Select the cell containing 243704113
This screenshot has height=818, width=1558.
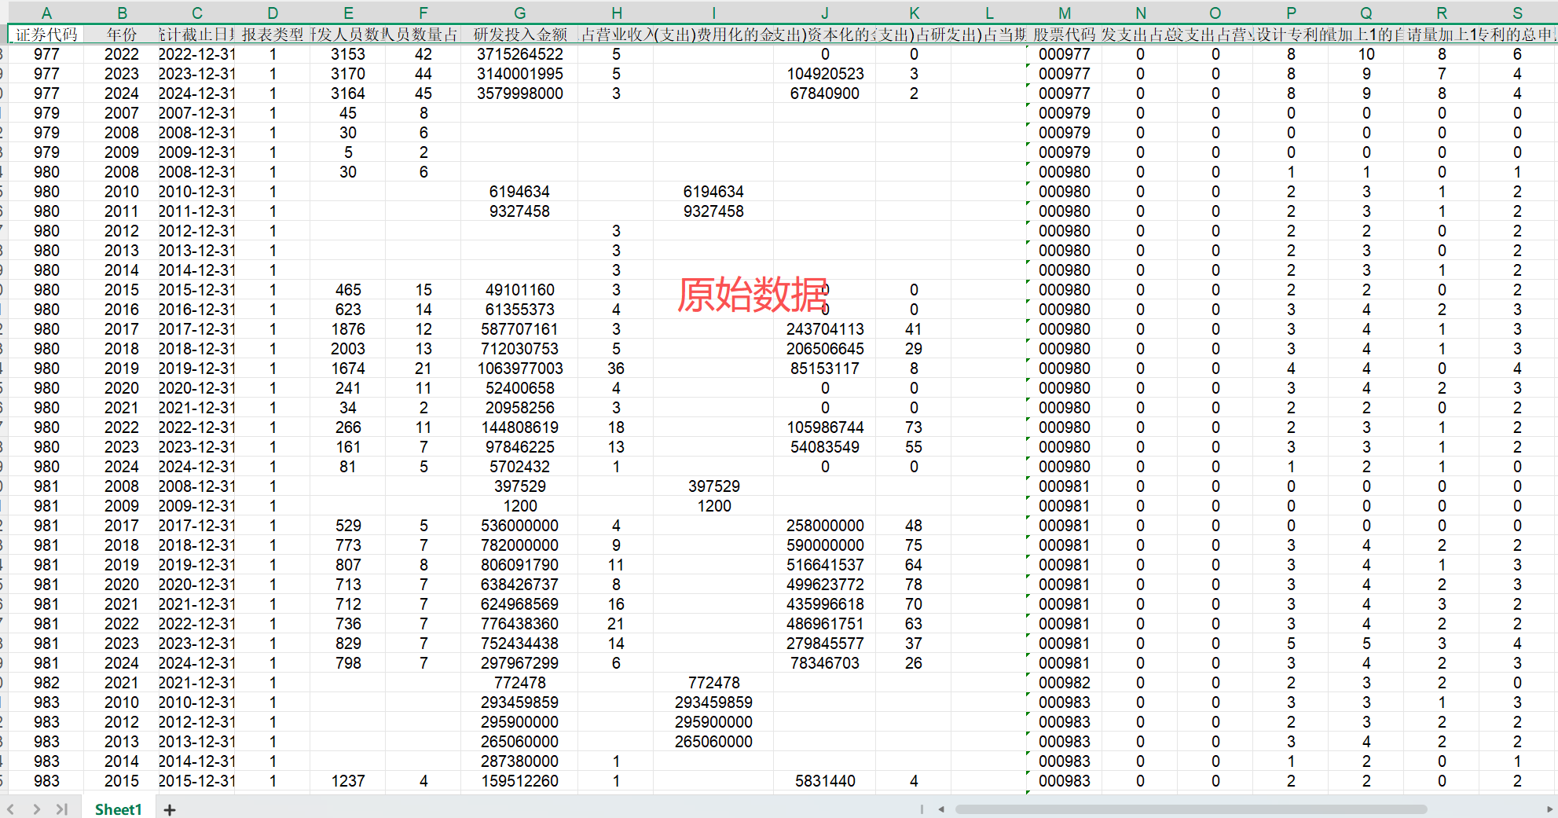[825, 329]
